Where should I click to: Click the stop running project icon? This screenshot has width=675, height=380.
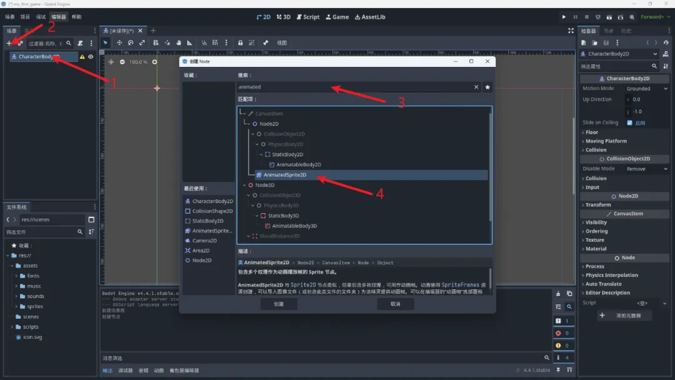[586, 17]
